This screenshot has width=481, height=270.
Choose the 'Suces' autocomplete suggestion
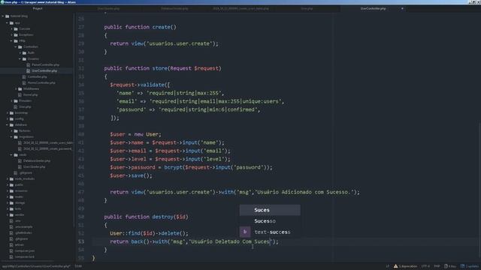270,210
